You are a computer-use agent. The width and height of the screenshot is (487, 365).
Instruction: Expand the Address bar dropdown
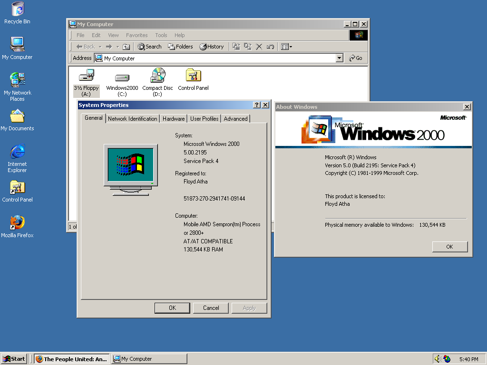pyautogui.click(x=339, y=58)
